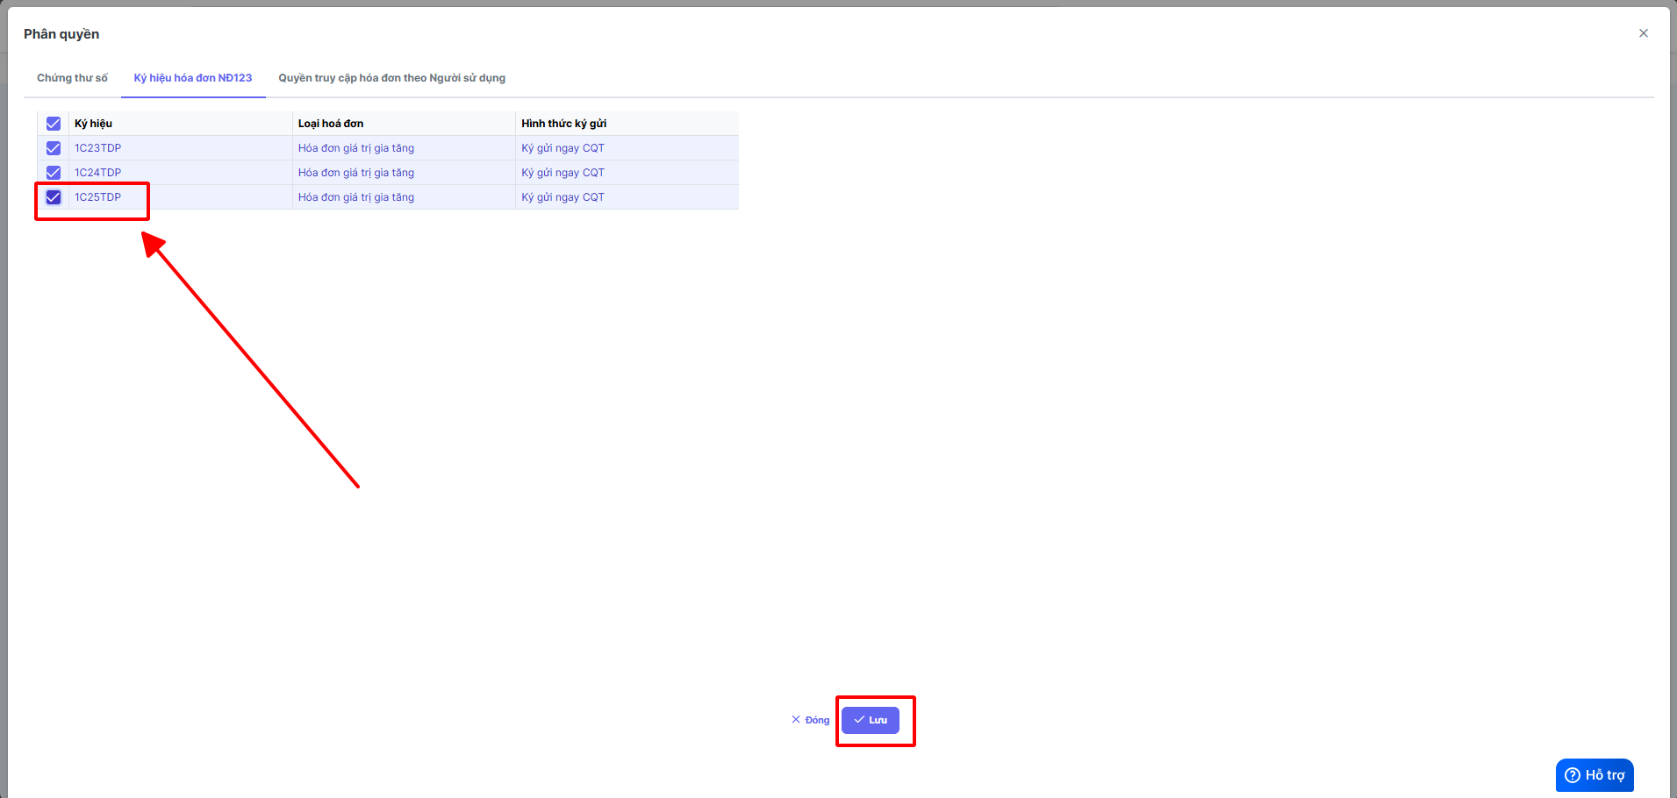This screenshot has height=798, width=1677.
Task: Switch to the Chứng thư số tab
Action: (72, 78)
